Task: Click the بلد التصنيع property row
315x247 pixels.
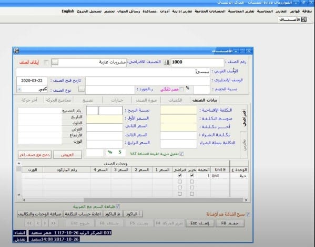Action: click(x=50, y=111)
